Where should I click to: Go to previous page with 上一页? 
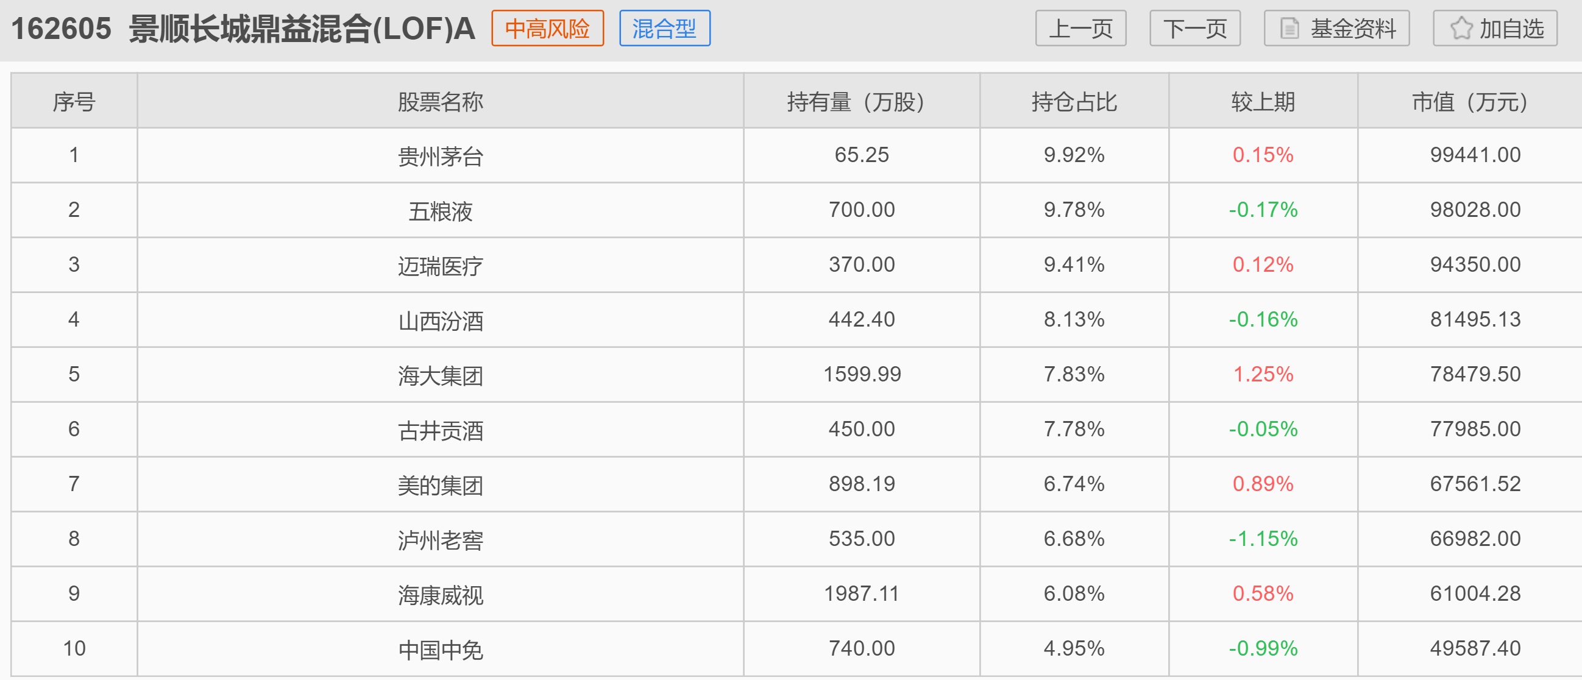click(x=1080, y=29)
